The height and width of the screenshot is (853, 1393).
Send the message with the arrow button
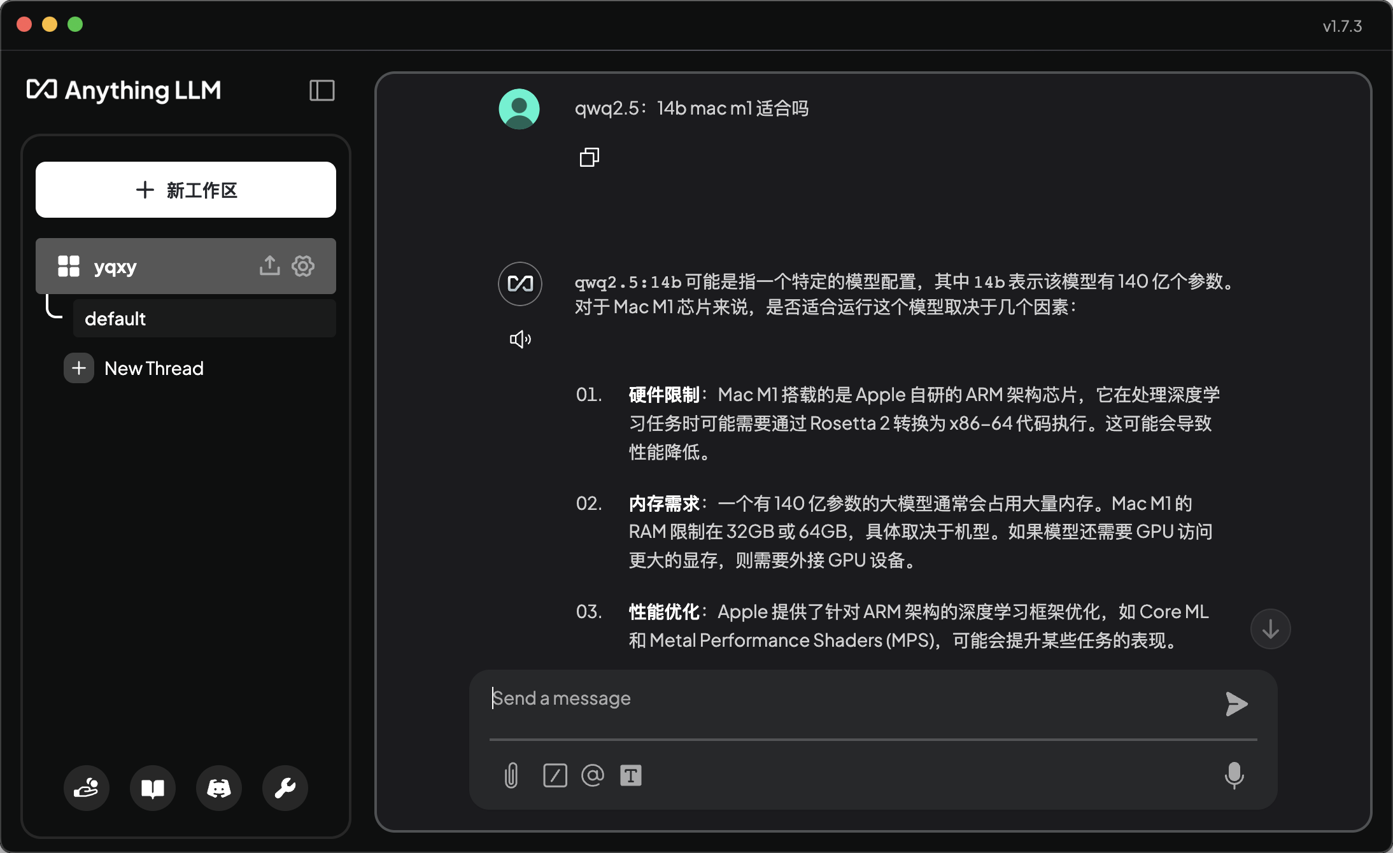tap(1236, 703)
